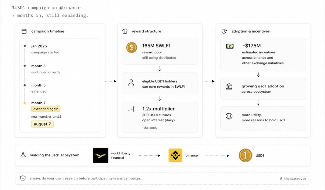The width and height of the screenshot is (325, 190).
Task: Select the jan 2025 timeline marker dot
Action: [25, 46]
